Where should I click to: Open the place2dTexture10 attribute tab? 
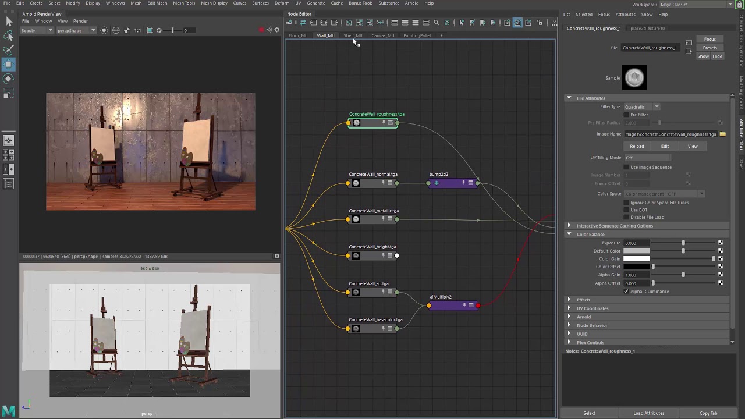(647, 28)
